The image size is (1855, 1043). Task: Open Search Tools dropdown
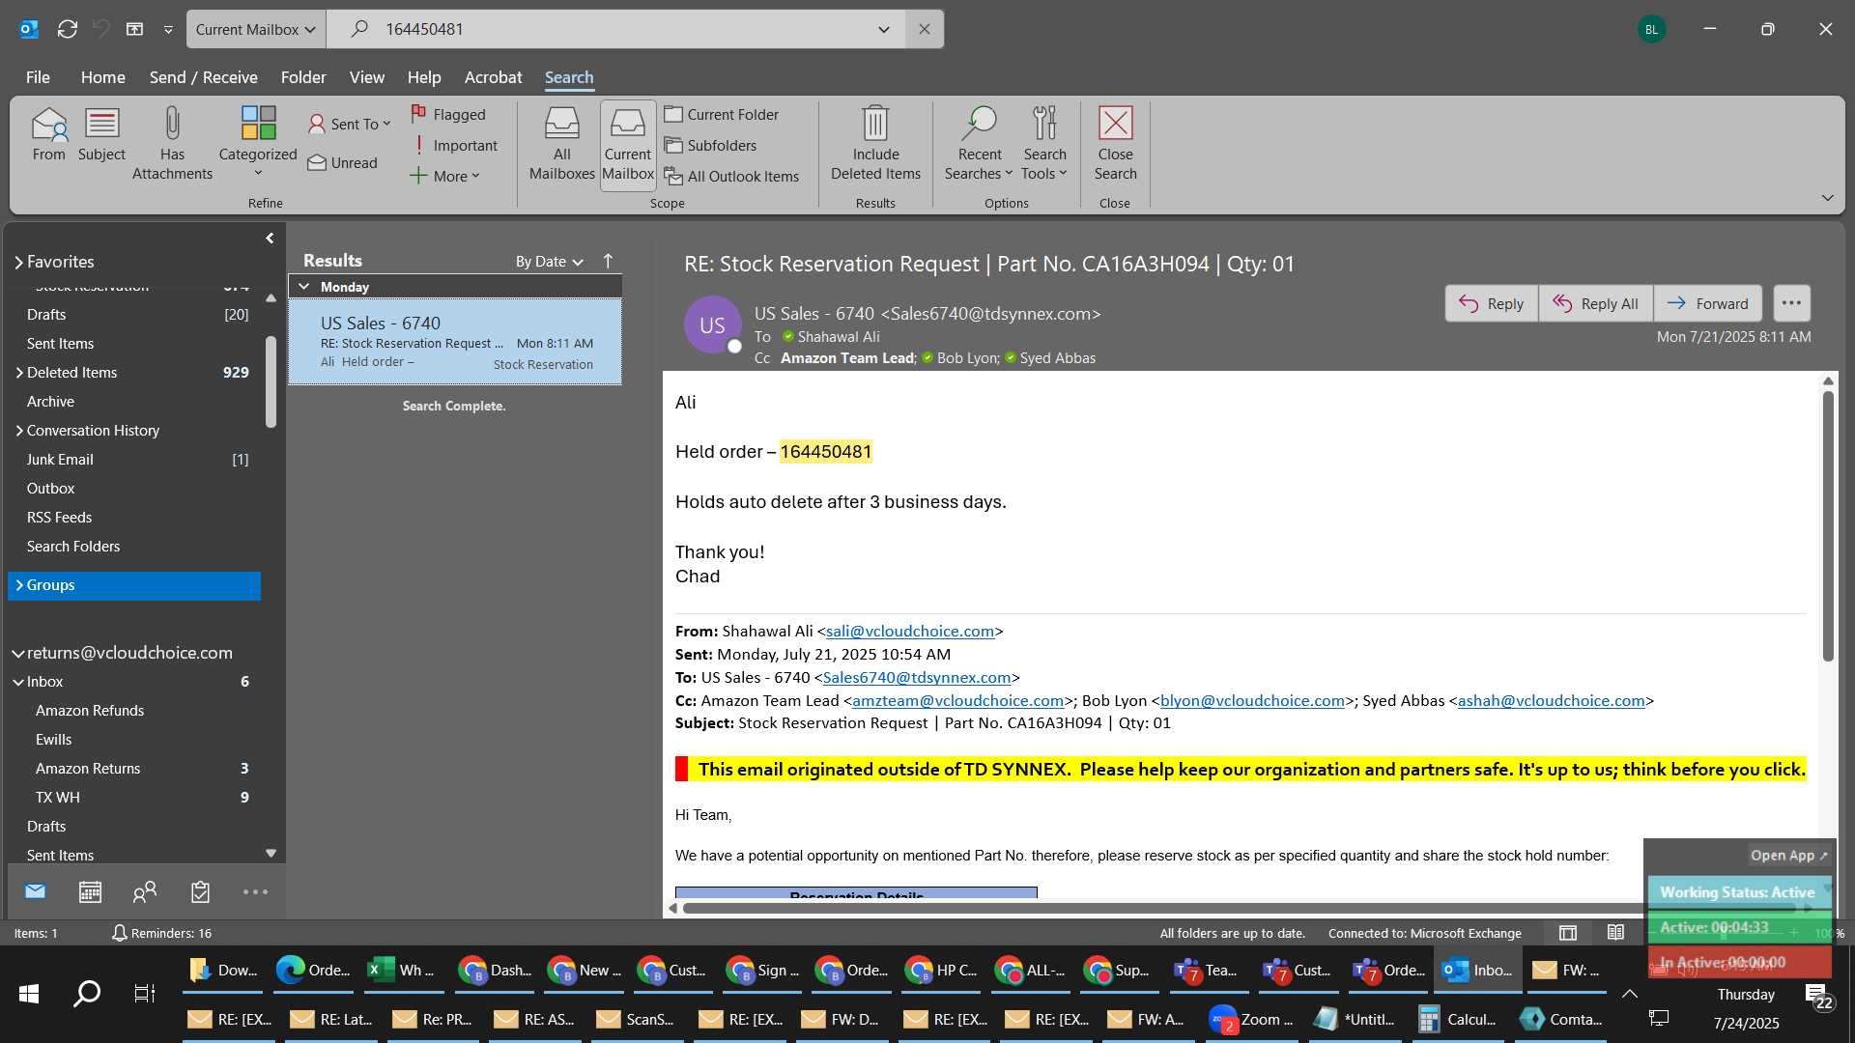(1044, 145)
